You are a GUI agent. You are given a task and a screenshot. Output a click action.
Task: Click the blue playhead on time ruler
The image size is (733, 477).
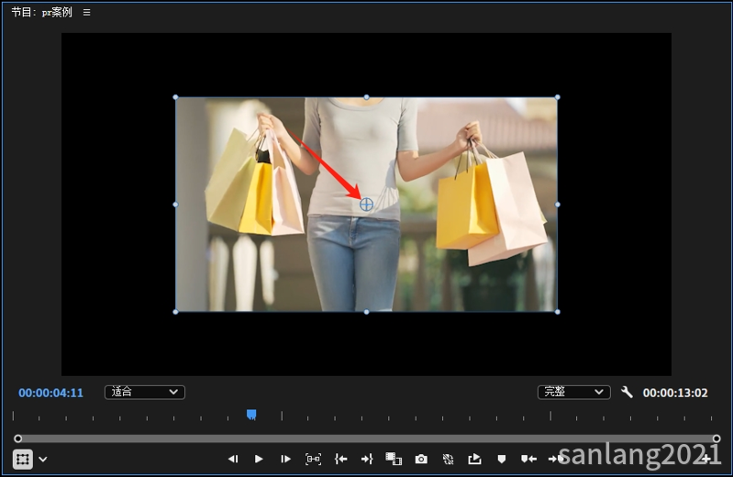[x=251, y=416]
